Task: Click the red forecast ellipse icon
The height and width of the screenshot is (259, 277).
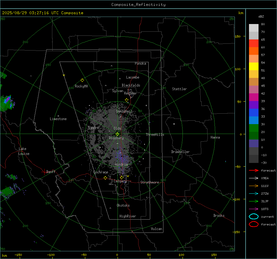Action: coord(254,224)
